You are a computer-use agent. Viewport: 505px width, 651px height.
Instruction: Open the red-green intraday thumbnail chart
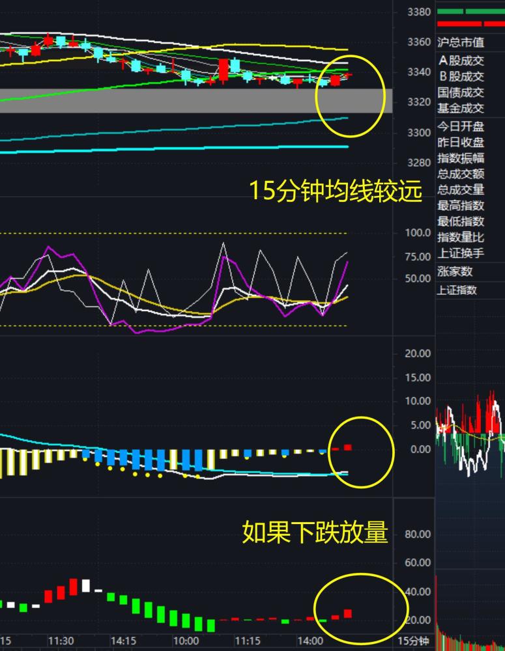point(470,434)
